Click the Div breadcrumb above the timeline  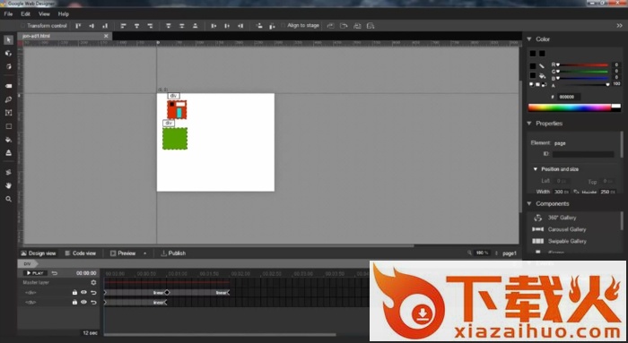point(27,264)
